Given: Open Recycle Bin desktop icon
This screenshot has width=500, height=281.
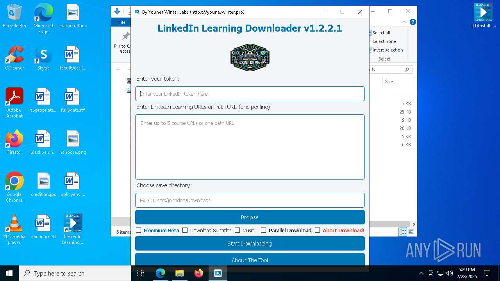Looking at the screenshot, I should (x=14, y=16).
